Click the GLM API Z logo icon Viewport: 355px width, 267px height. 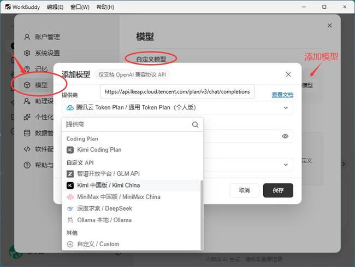70,174
